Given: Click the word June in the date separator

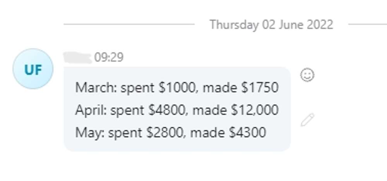Looking at the screenshot, I should coord(293,25).
